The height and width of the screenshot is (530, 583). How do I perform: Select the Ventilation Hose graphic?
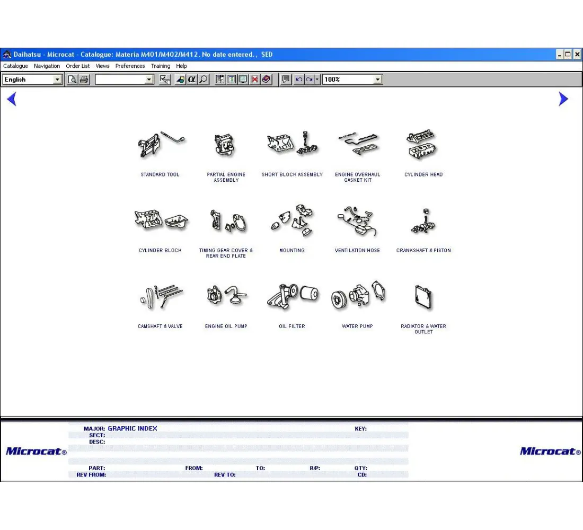357,222
